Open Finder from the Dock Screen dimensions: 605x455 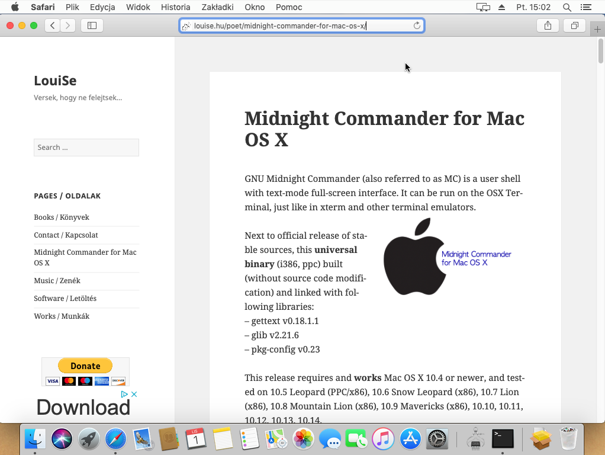coord(35,439)
